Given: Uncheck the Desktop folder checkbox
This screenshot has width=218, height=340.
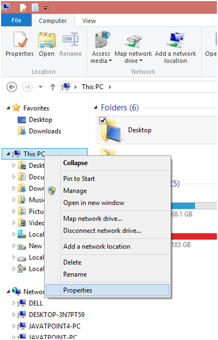Looking at the screenshot, I should coord(103,120).
